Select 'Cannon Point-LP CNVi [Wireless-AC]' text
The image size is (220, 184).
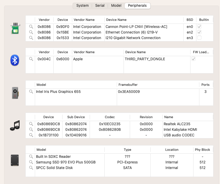(x=136, y=26)
